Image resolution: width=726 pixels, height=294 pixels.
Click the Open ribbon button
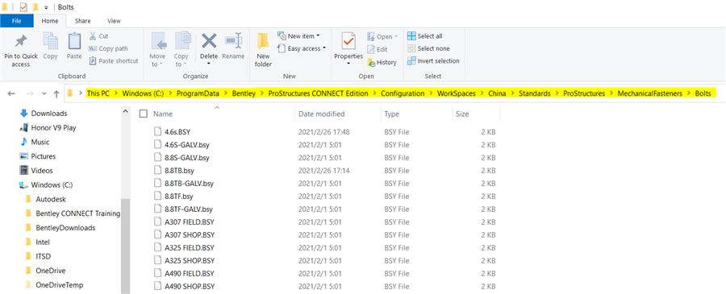click(x=382, y=36)
